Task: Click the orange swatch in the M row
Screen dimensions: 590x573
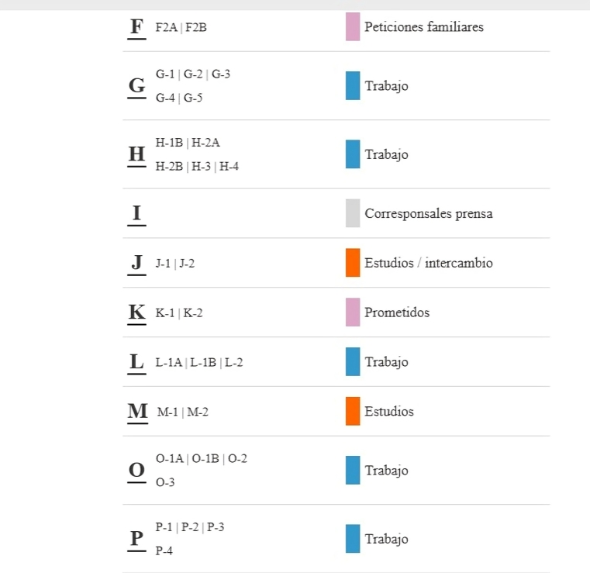Action: click(353, 411)
